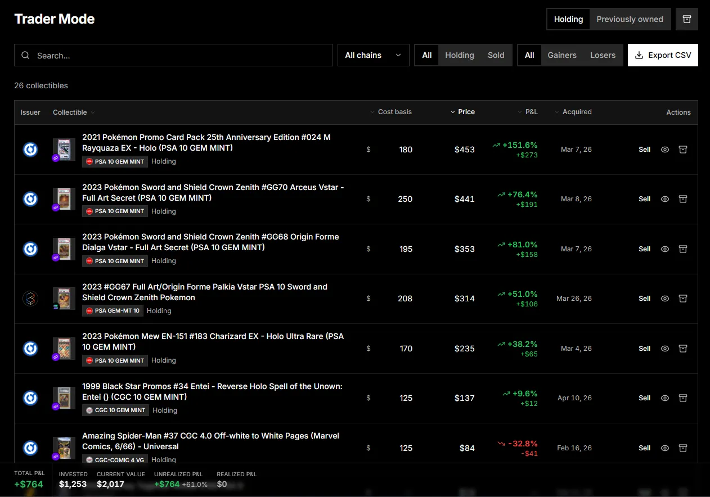This screenshot has width=710, height=497.
Task: Click the Current Value $2,017 figure
Action: click(110, 484)
